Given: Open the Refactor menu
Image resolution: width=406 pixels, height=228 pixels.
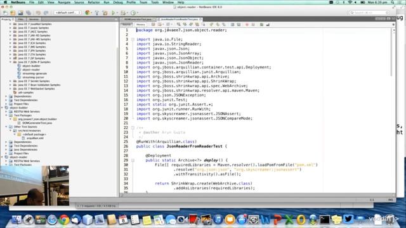Looking at the screenshot, I should (94, 3).
